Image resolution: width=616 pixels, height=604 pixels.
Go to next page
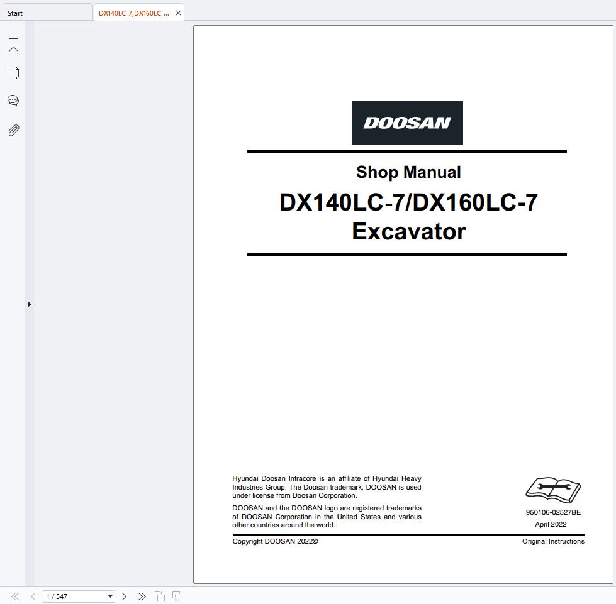click(124, 596)
